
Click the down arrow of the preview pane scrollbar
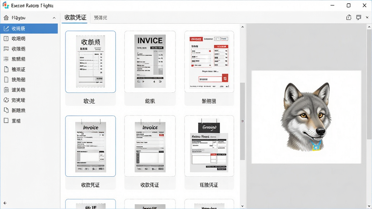click(369, 206)
